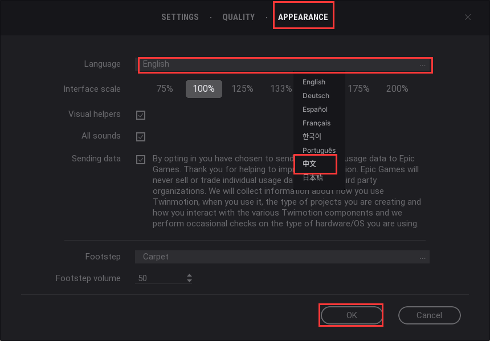Open the Settings tab
The width and height of the screenshot is (490, 341).
180,17
